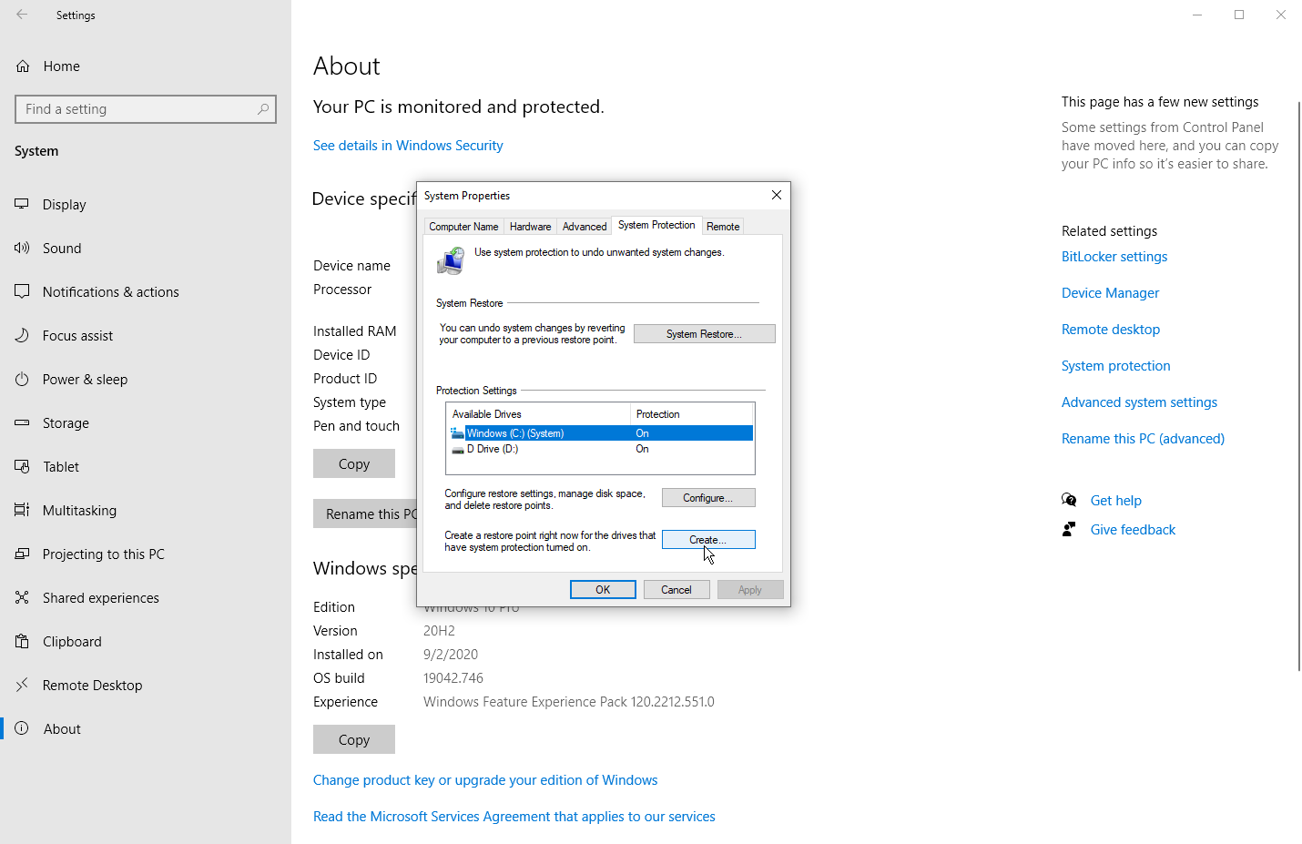The height and width of the screenshot is (844, 1302).
Task: Click the Projecting to this PC icon
Action: tap(22, 554)
